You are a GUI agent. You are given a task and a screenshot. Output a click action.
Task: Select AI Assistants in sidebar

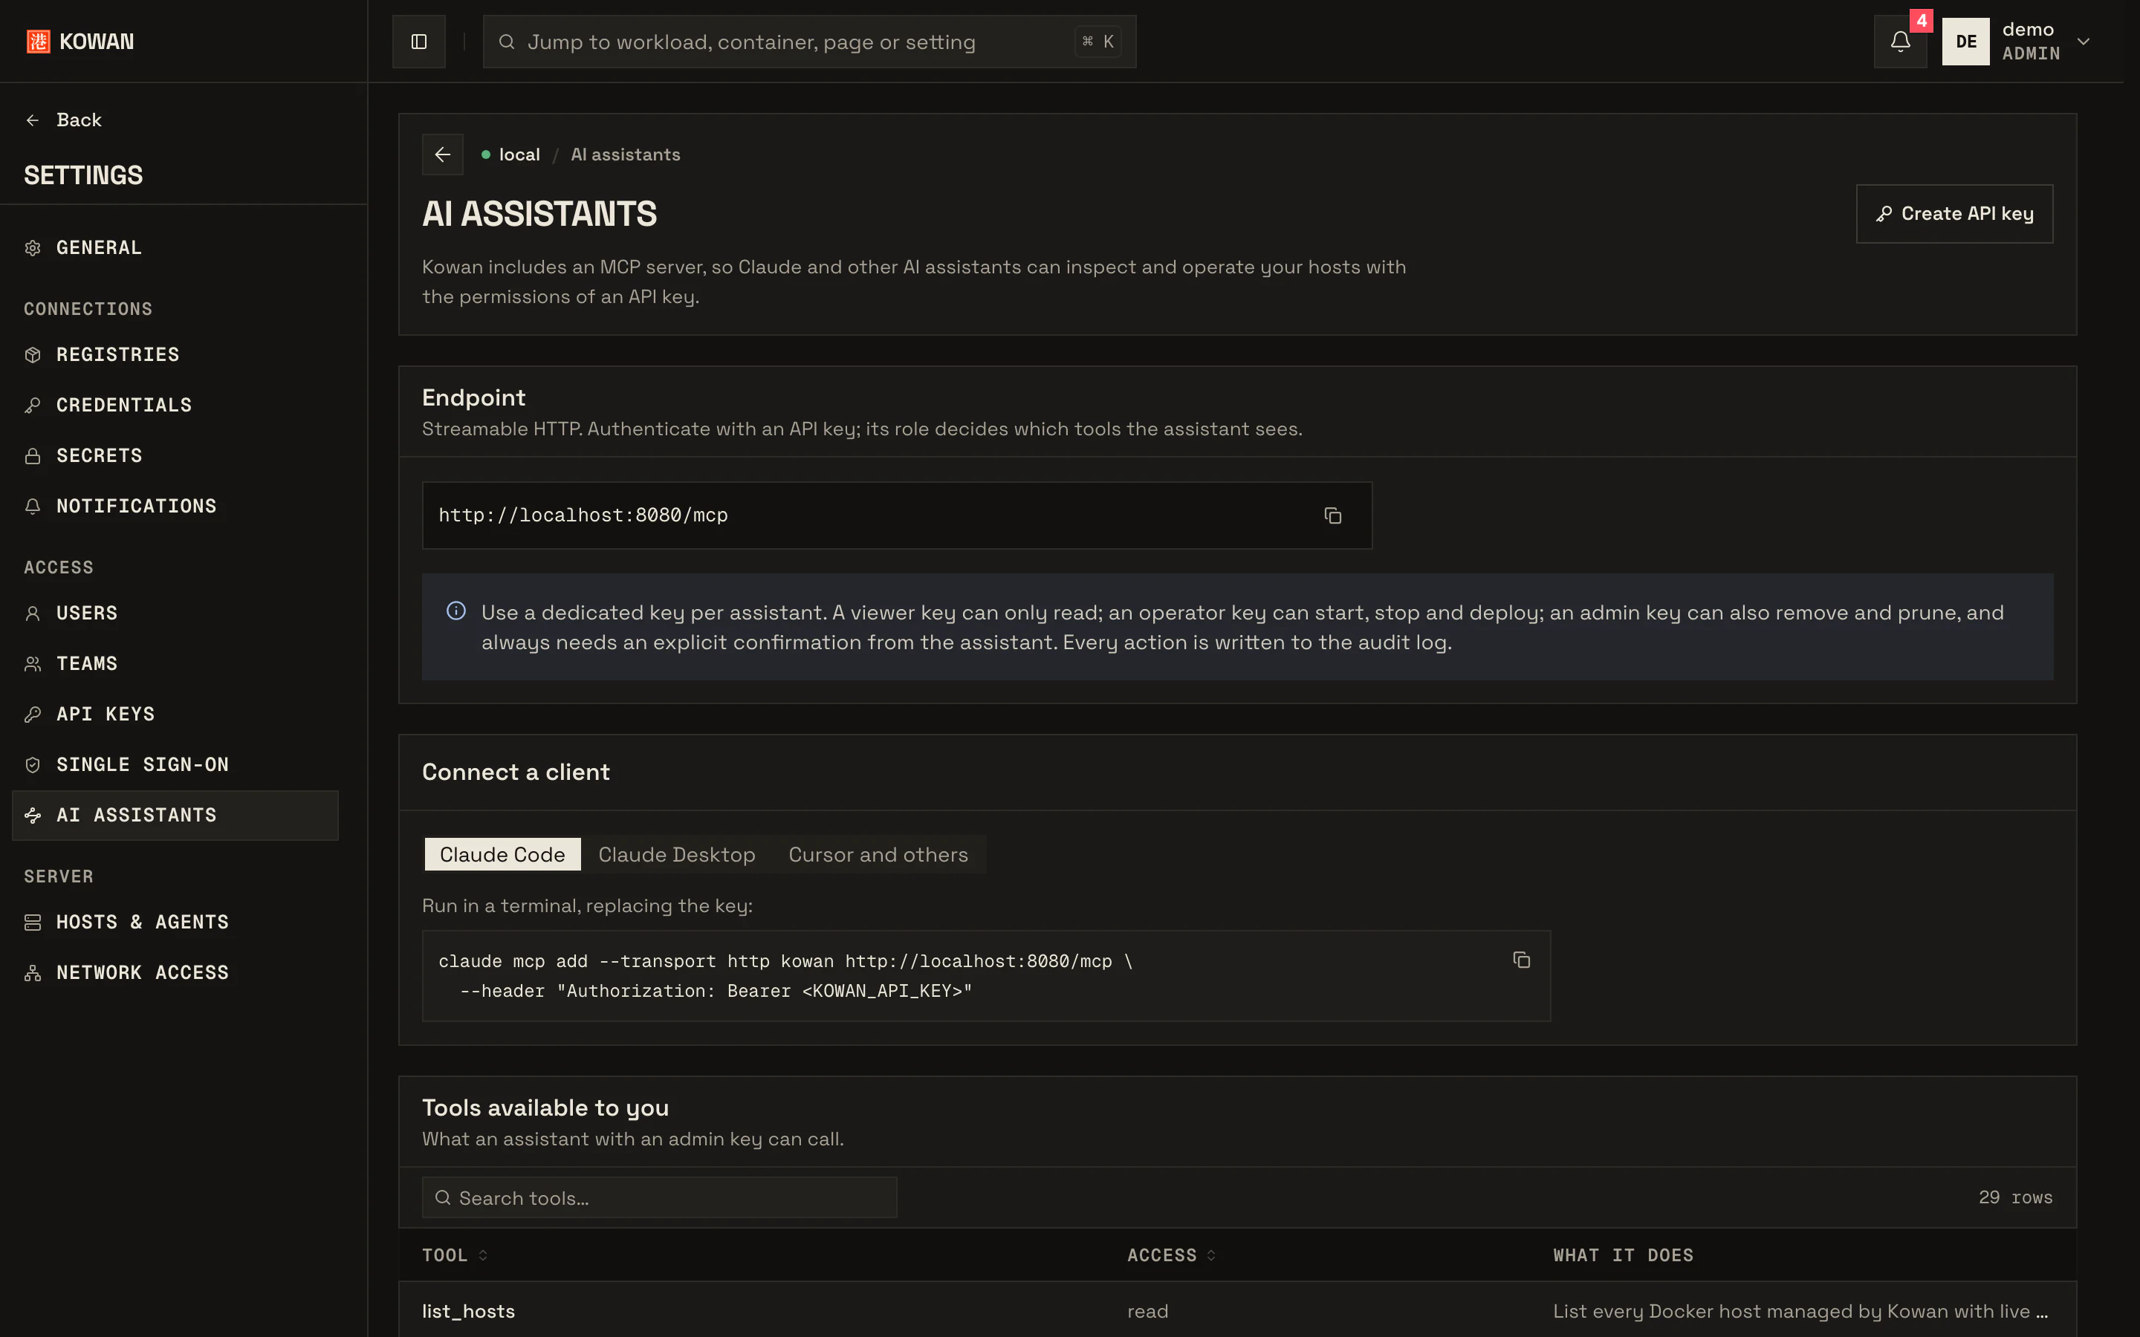point(175,816)
